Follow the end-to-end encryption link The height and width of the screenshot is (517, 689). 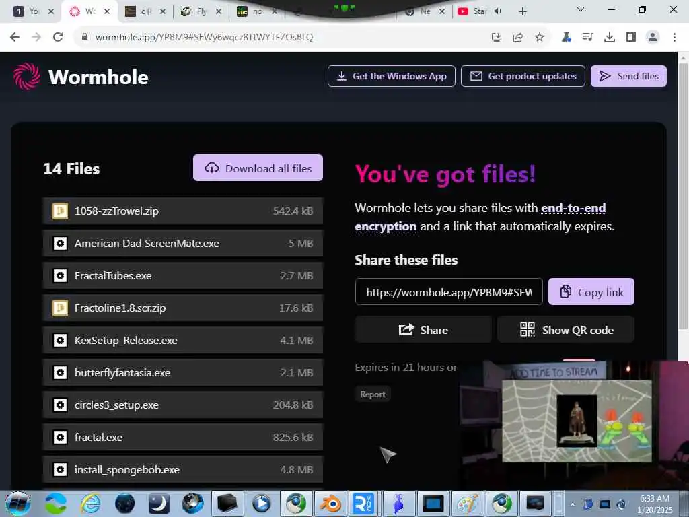click(480, 217)
